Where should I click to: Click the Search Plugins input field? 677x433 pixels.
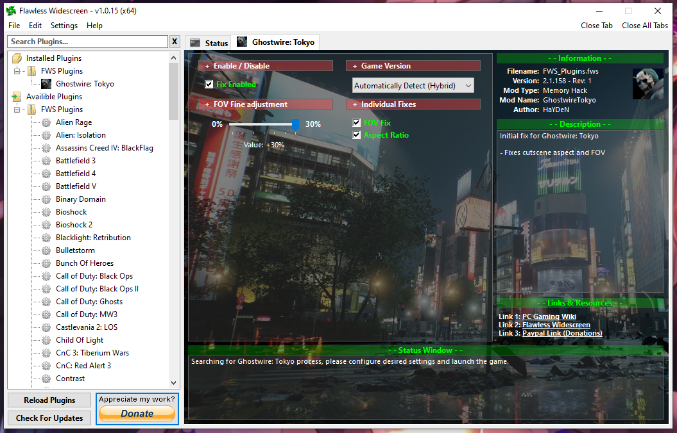[x=88, y=42]
